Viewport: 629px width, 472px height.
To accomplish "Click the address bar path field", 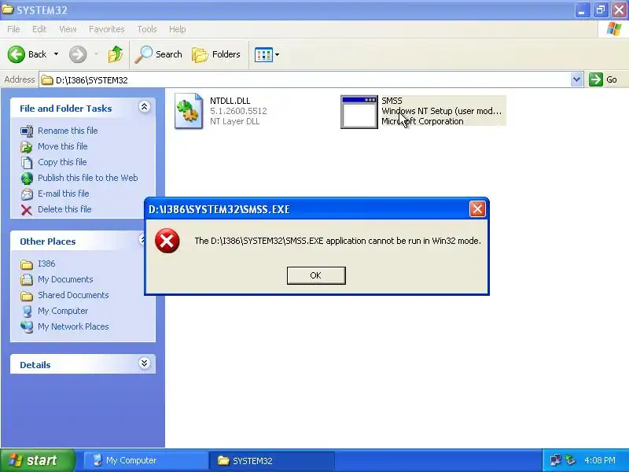I will pos(305,80).
